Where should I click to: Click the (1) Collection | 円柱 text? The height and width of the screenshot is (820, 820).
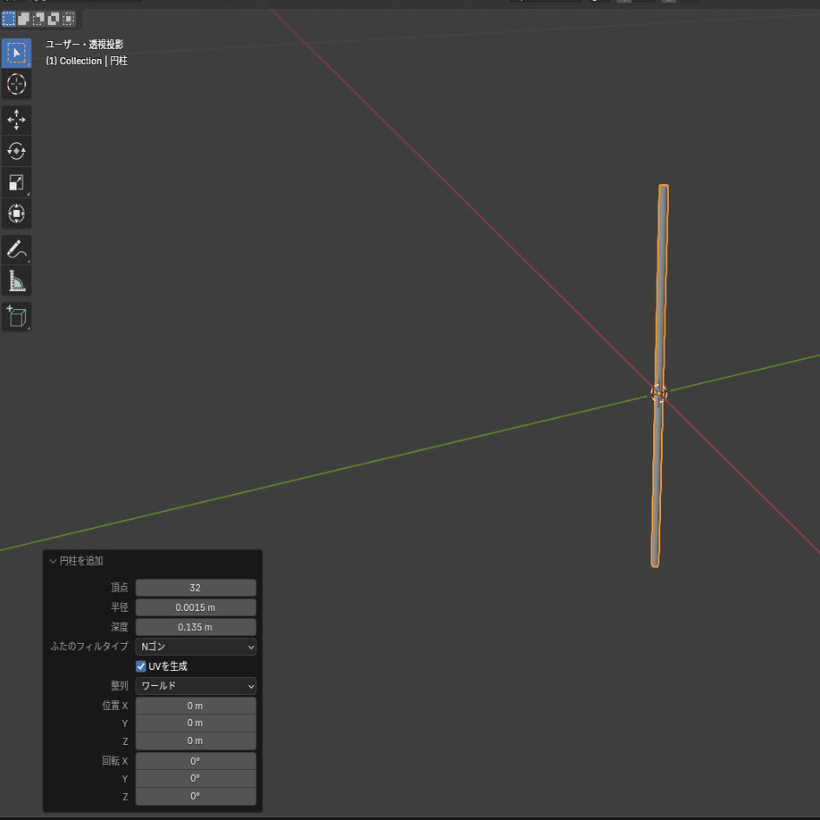(87, 61)
